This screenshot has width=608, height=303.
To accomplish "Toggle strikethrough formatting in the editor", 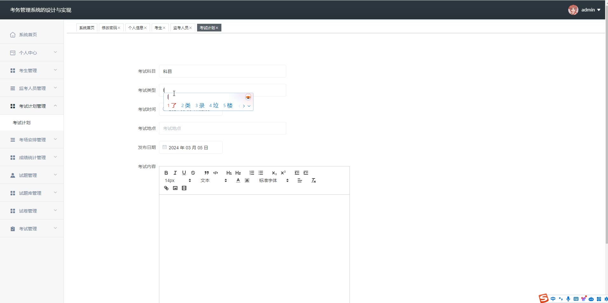I will (x=193, y=173).
